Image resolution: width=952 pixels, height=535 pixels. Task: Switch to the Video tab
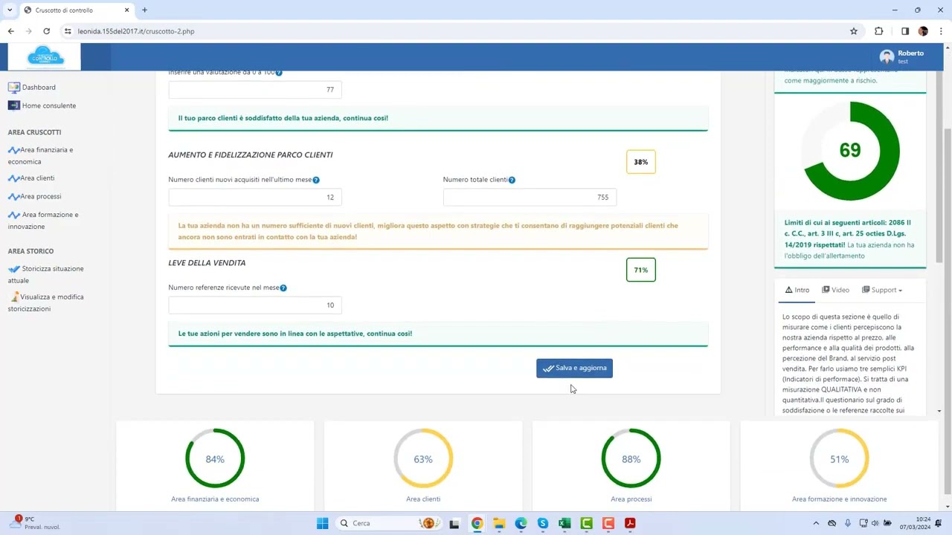[x=835, y=290]
